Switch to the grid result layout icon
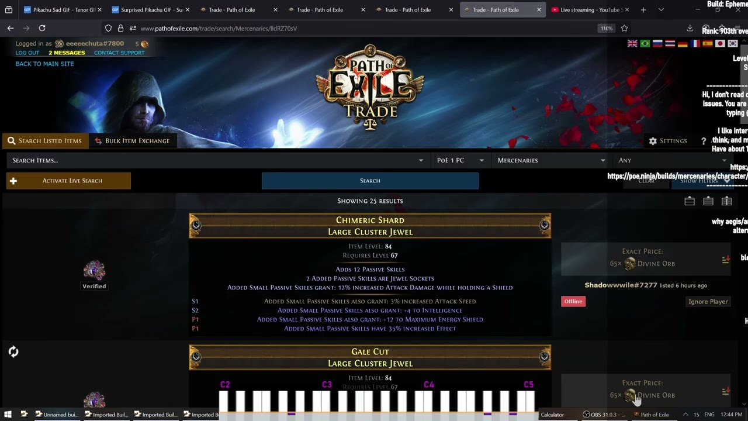 [x=726, y=201]
